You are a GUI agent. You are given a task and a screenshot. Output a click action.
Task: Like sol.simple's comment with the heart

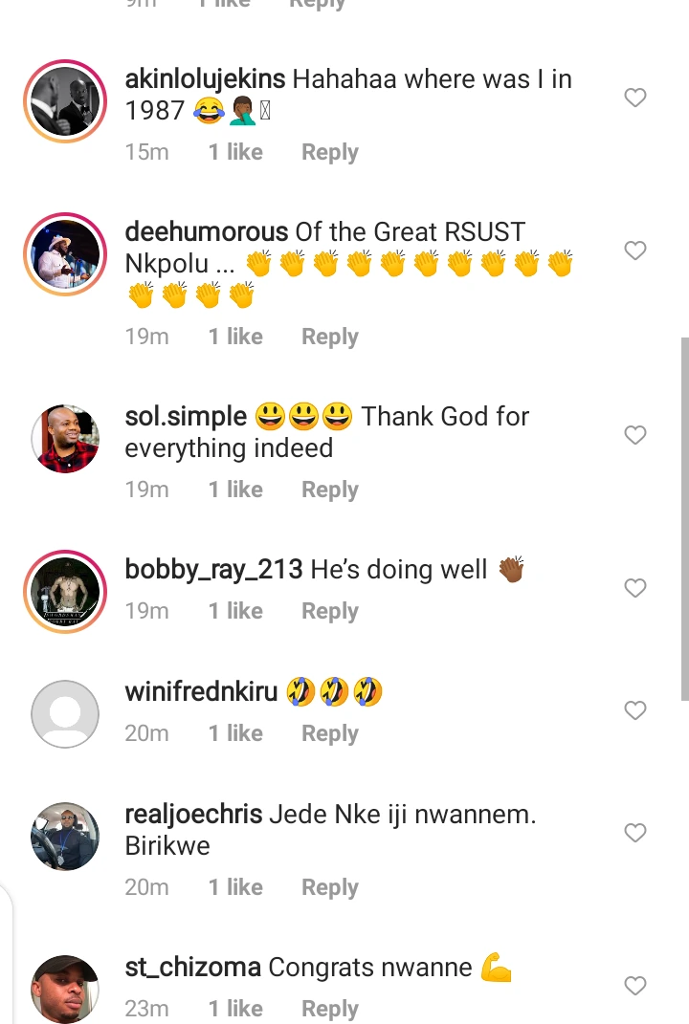click(x=635, y=435)
